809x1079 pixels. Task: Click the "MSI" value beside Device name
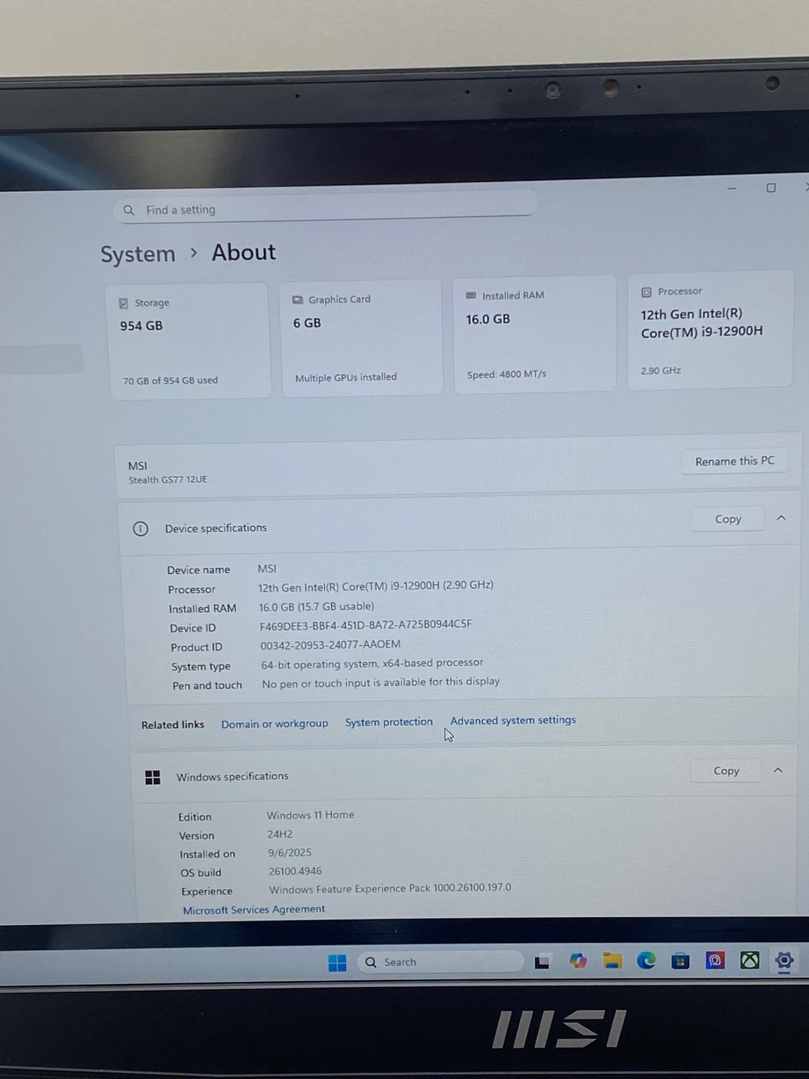(x=267, y=569)
